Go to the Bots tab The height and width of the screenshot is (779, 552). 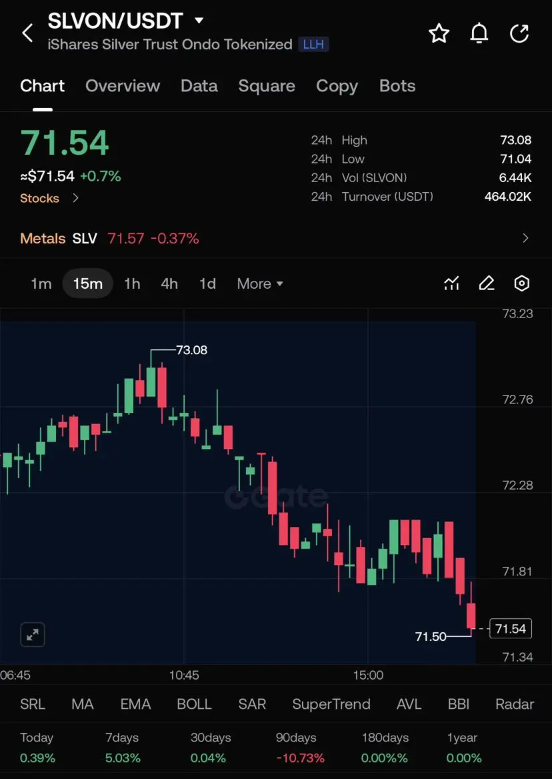click(x=397, y=86)
